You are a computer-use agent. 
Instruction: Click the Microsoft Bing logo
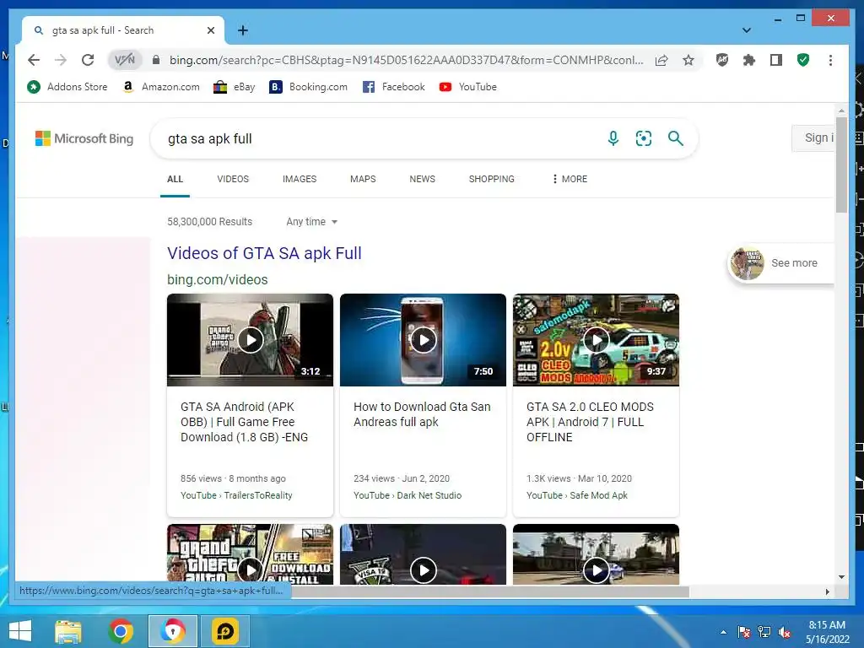pos(84,138)
